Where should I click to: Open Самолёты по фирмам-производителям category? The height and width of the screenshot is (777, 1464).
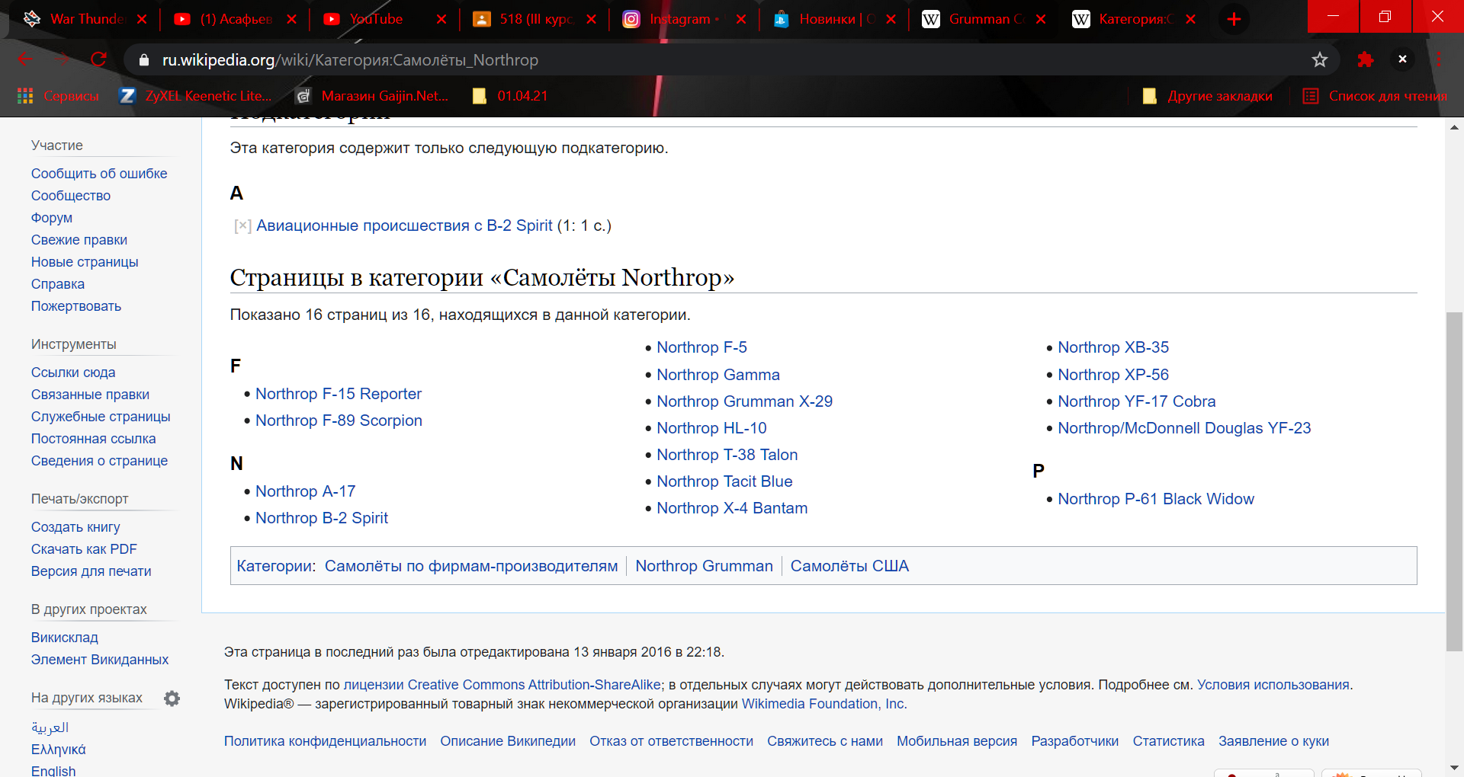coord(471,566)
